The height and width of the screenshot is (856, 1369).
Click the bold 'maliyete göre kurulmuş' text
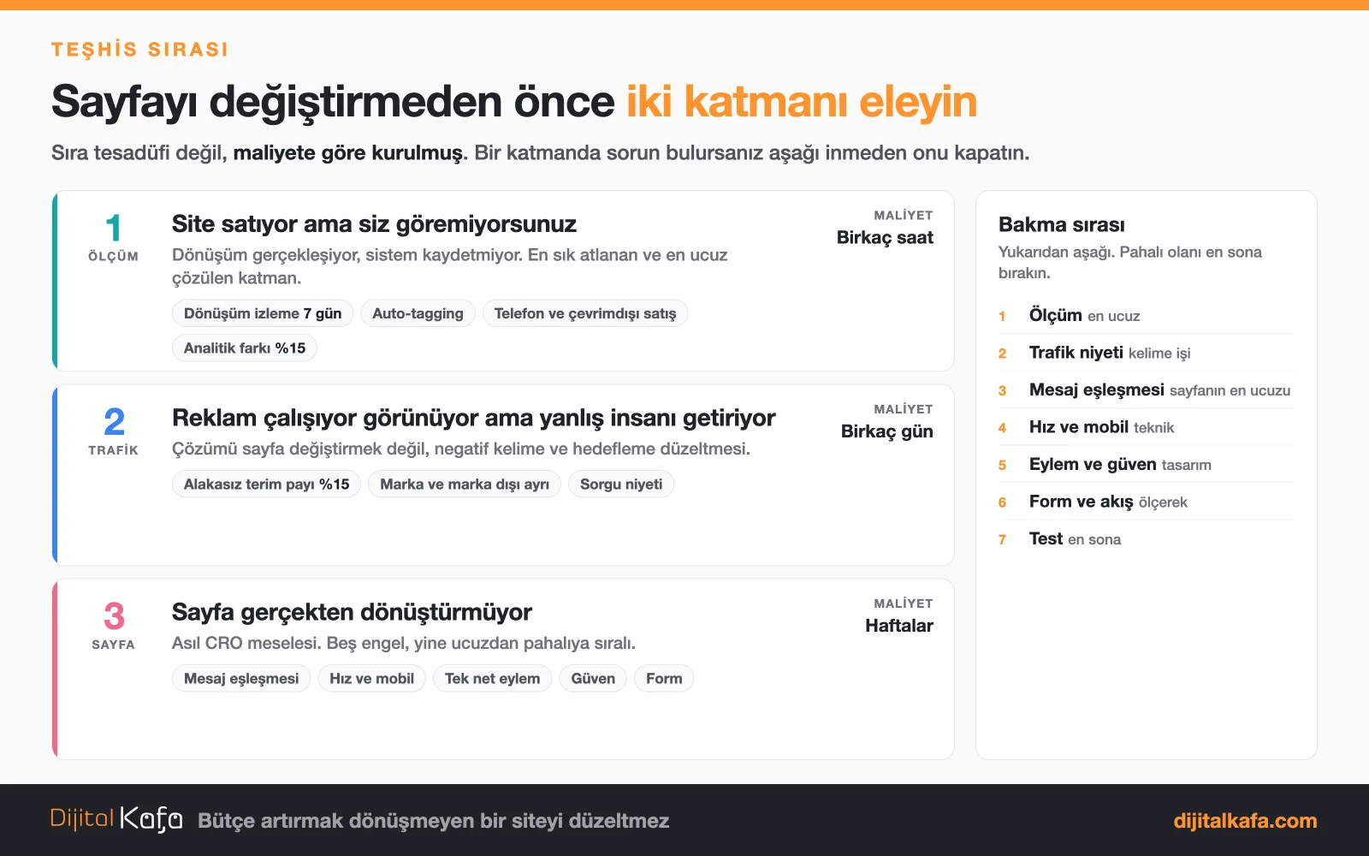click(x=348, y=153)
